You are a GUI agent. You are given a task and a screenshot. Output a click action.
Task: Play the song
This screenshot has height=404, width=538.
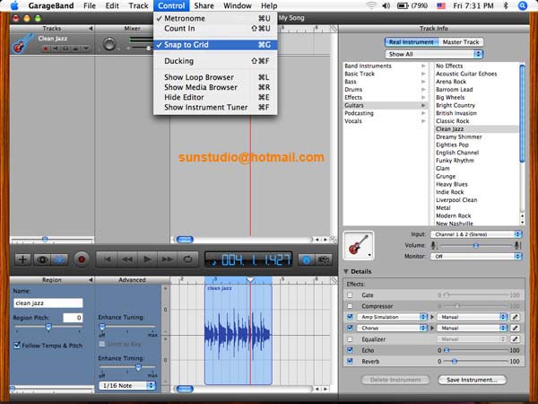click(147, 259)
